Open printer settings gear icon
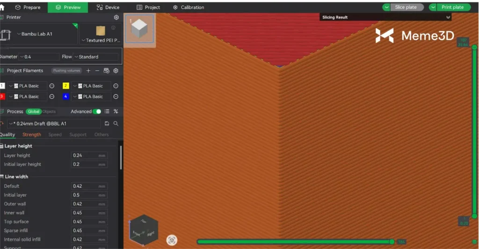Image resolution: width=479 pixels, height=249 pixels. [x=116, y=17]
